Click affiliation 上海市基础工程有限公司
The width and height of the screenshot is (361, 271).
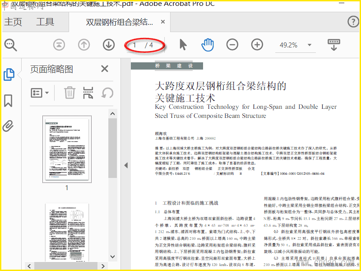coord(175,139)
